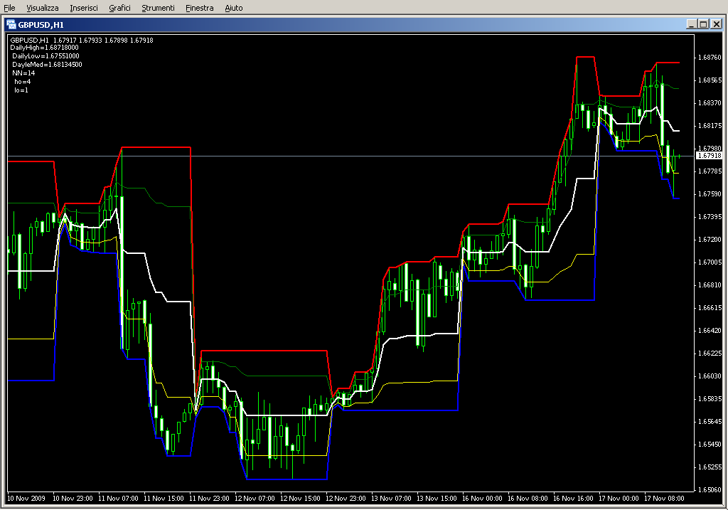
Task: Click the 11 Nov 23:00 time label
Action: (x=210, y=499)
